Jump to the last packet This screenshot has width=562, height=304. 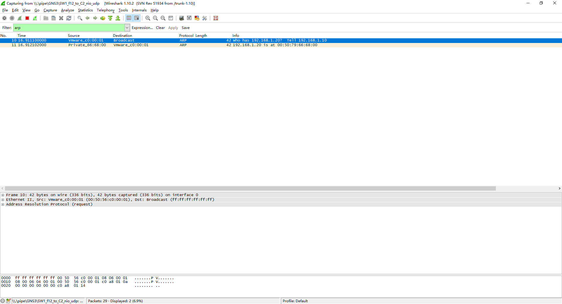point(118,18)
